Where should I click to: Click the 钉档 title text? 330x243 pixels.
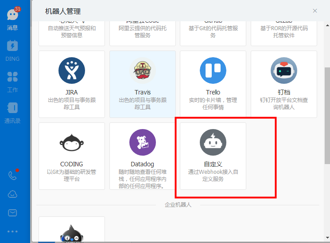click(283, 92)
